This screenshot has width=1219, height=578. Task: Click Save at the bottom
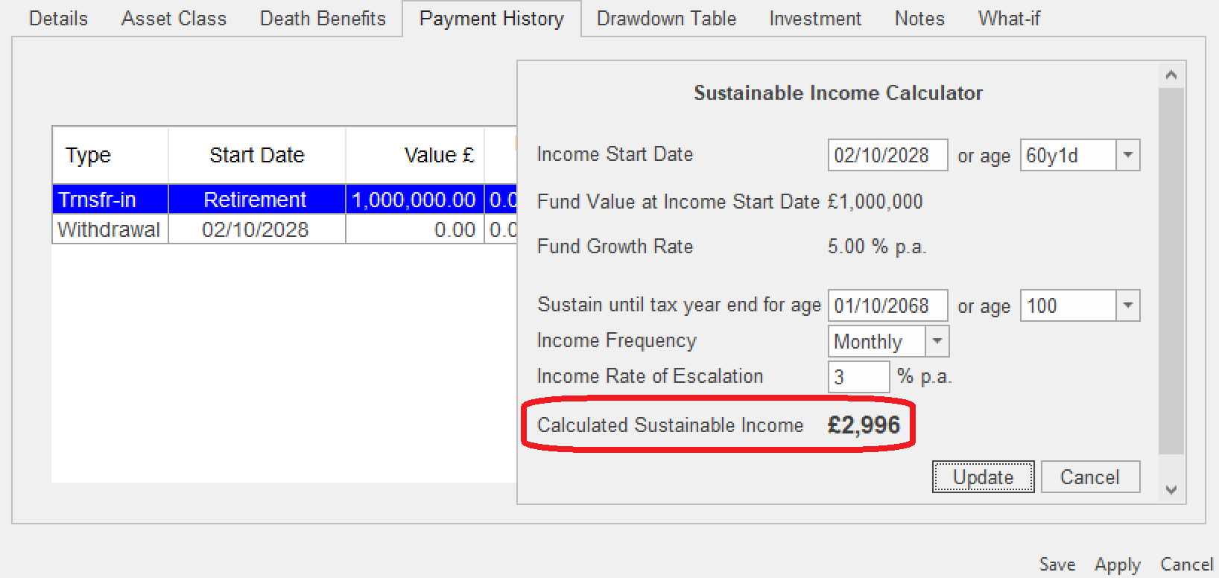[x=1057, y=565]
